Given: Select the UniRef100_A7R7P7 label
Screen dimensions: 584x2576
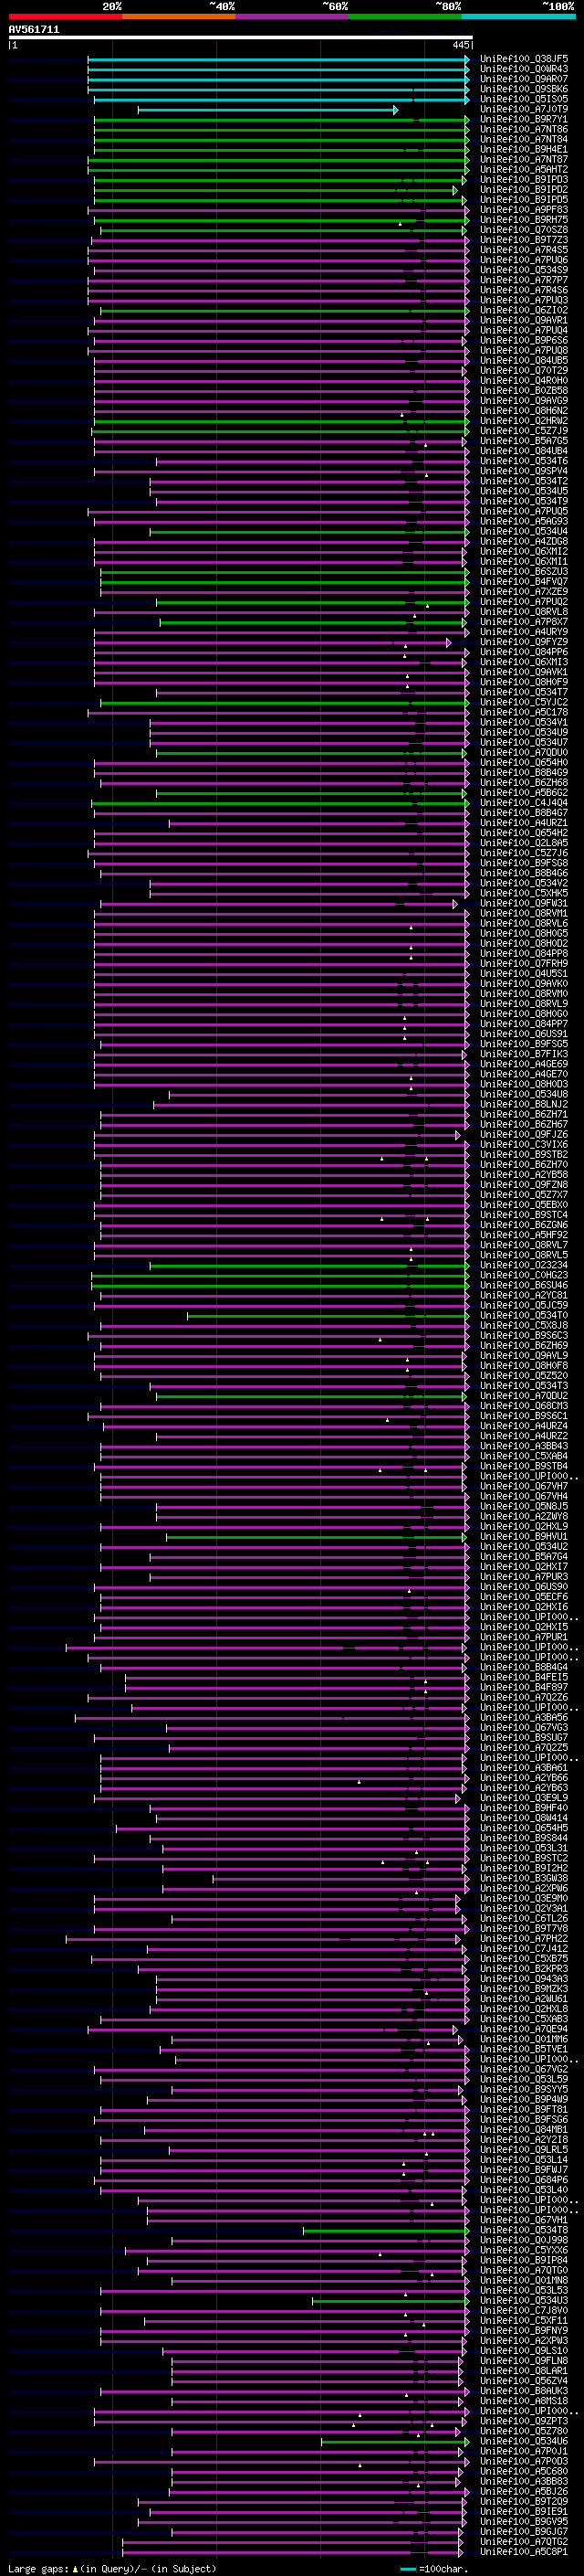Looking at the screenshot, I should [x=524, y=280].
